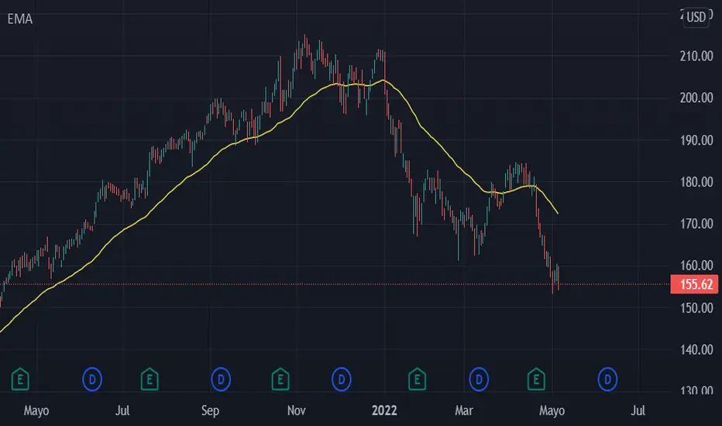Click the dividend marker near Mar
722x426 pixels.
(479, 380)
